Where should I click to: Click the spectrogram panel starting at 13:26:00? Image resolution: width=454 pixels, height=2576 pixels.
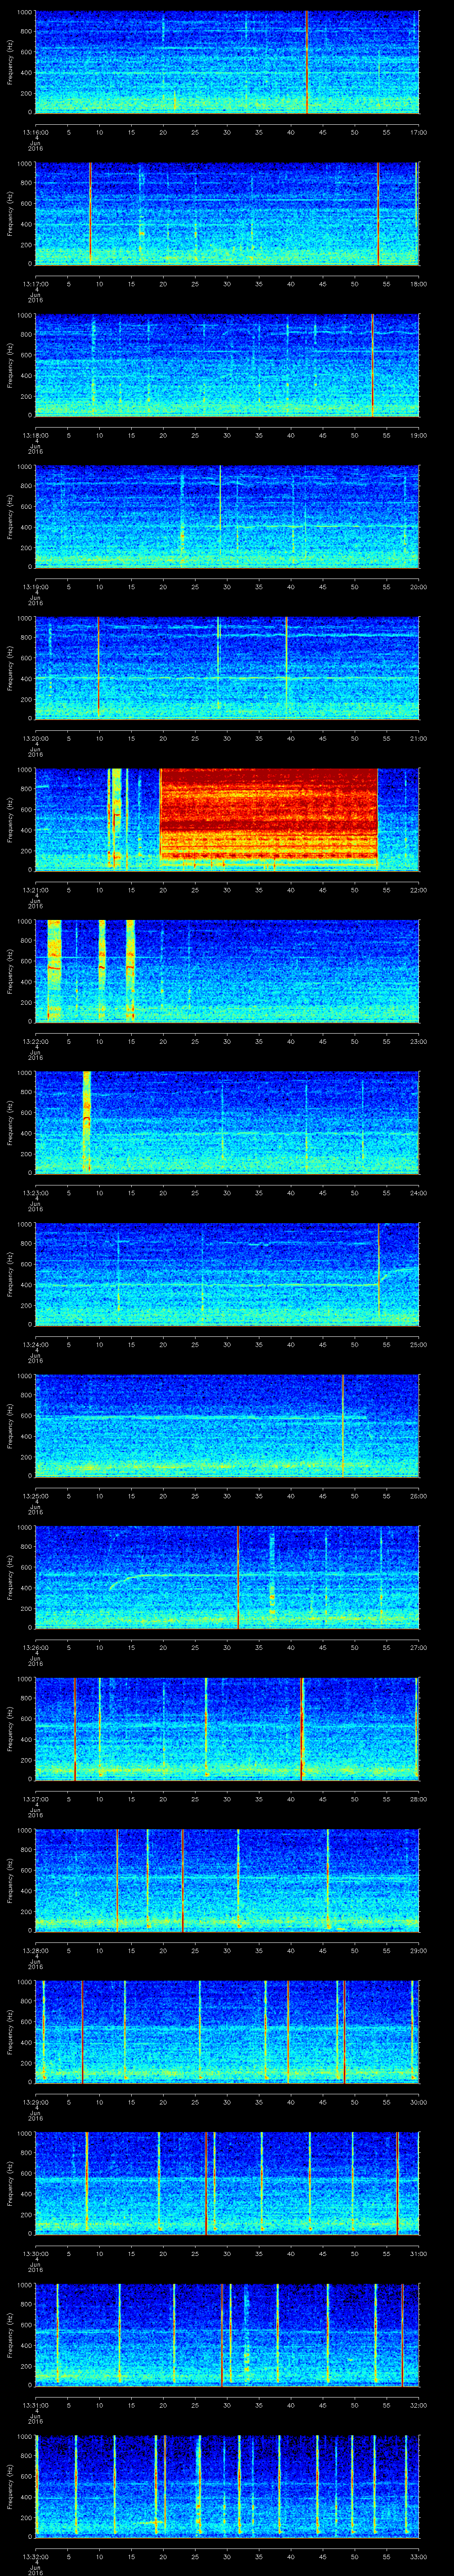(227, 1577)
